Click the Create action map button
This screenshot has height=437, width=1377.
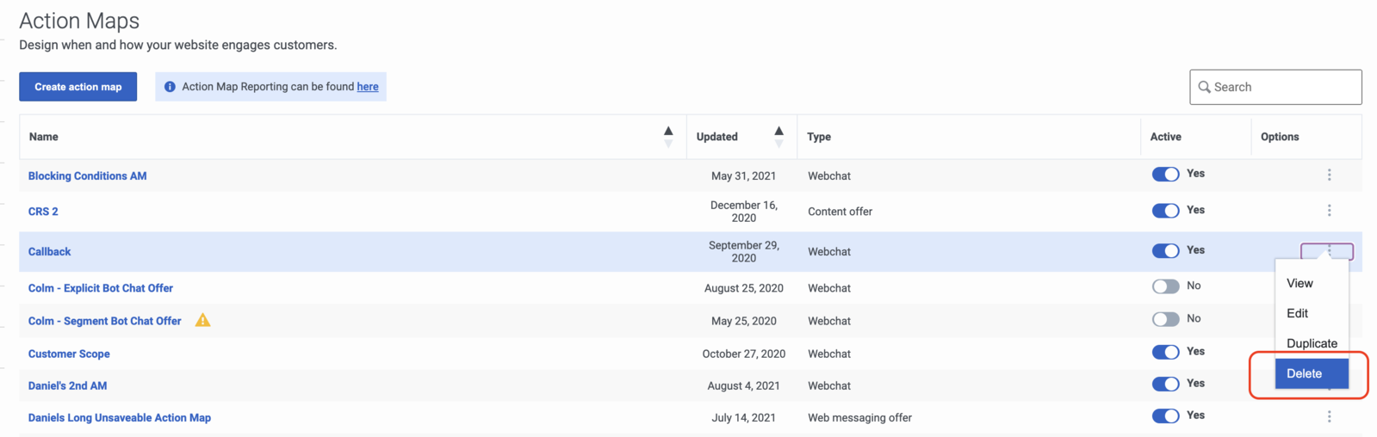tap(78, 87)
